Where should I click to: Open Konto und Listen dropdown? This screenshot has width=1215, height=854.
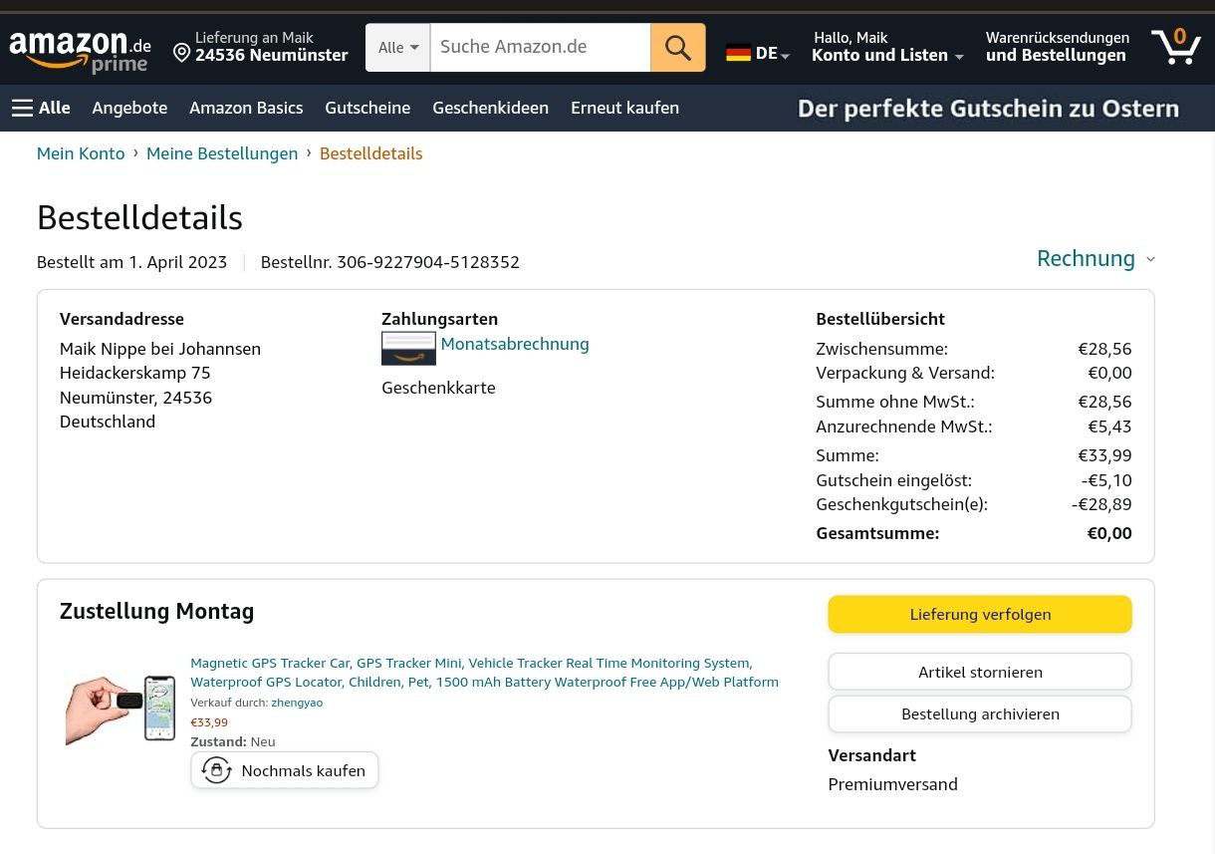click(886, 55)
